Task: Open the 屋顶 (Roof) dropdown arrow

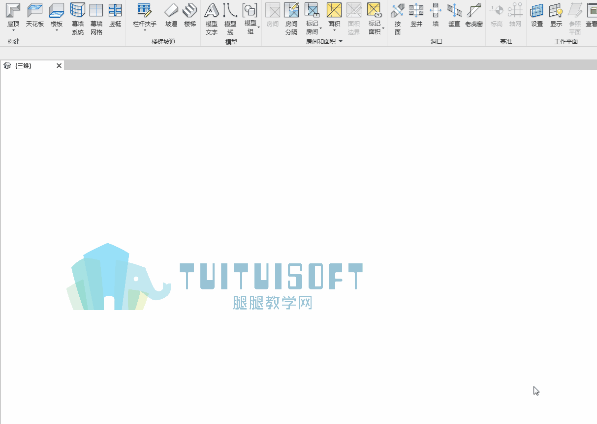Action: pos(13,30)
